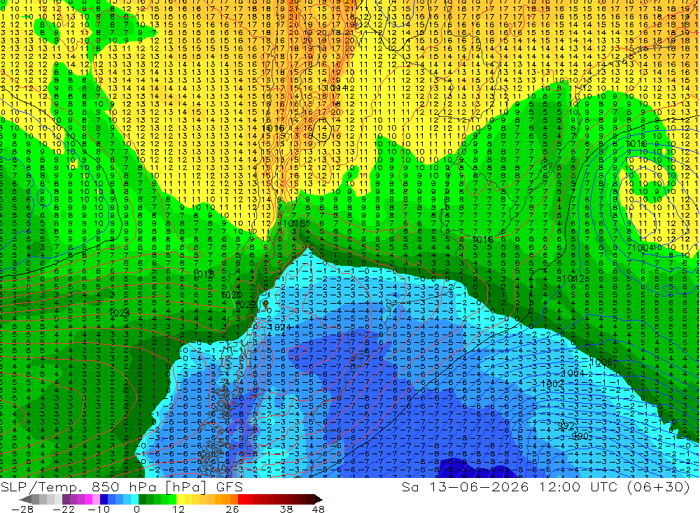Click the '-10' legend label
The image size is (700, 513).
[99, 509]
